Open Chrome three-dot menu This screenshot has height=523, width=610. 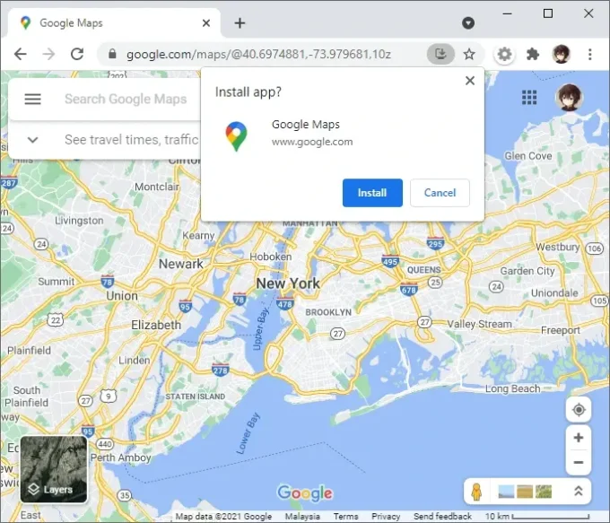[x=590, y=54]
